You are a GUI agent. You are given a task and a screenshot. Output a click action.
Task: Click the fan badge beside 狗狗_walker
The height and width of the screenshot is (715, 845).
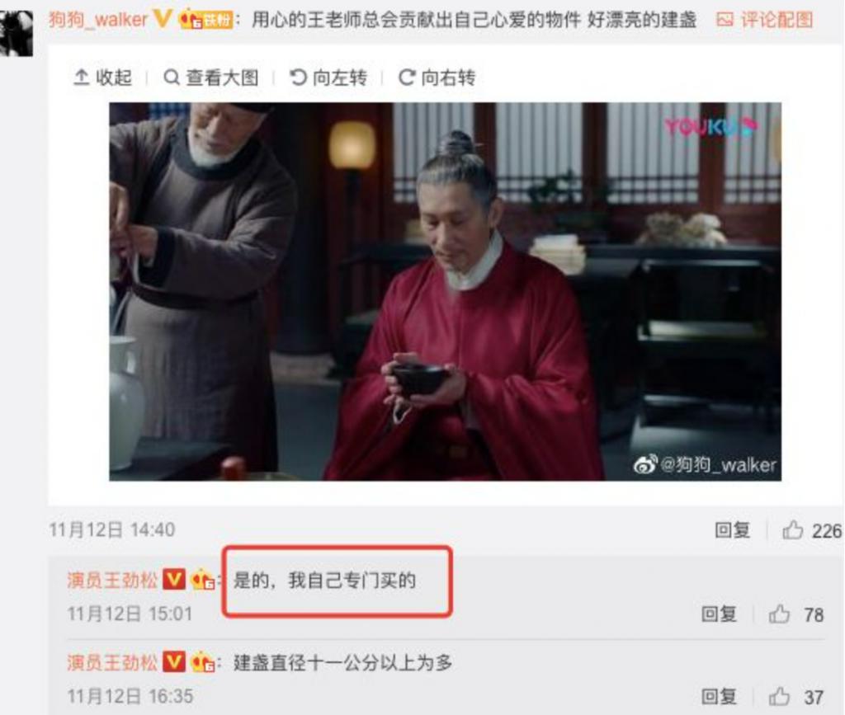[x=205, y=20]
